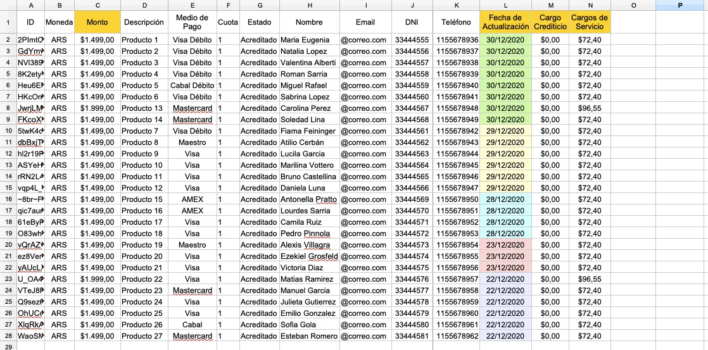Screen dimensions: 708x350
Task: Select column L header
Action: pyautogui.click(x=505, y=5)
